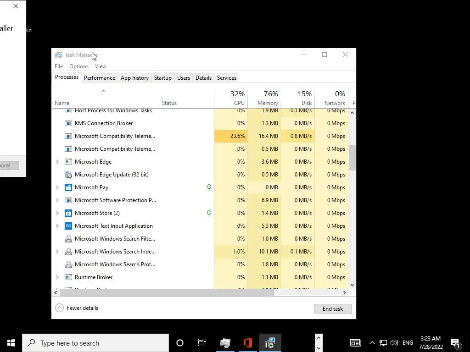Click in the taskbar search box
Viewport: 470px width, 352px height.
[x=95, y=343]
